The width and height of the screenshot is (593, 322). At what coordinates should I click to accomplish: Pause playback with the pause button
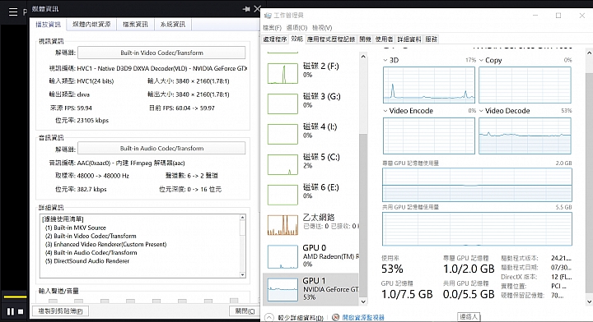click(11, 311)
